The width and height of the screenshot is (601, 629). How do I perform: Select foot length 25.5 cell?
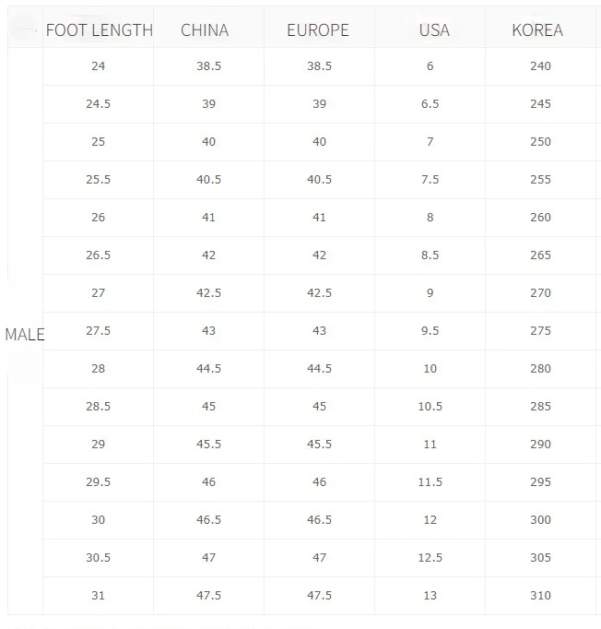[x=99, y=179]
